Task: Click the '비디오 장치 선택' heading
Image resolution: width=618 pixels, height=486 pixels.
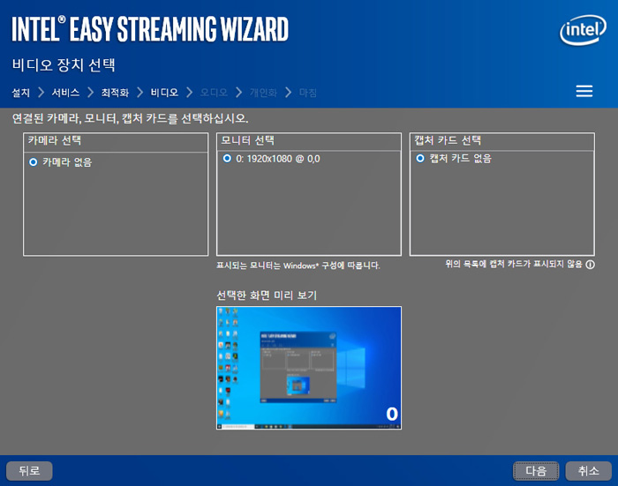Action: tap(64, 64)
